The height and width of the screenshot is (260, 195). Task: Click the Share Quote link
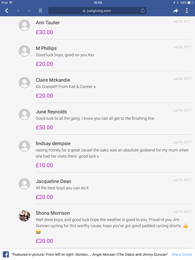[182, 254]
